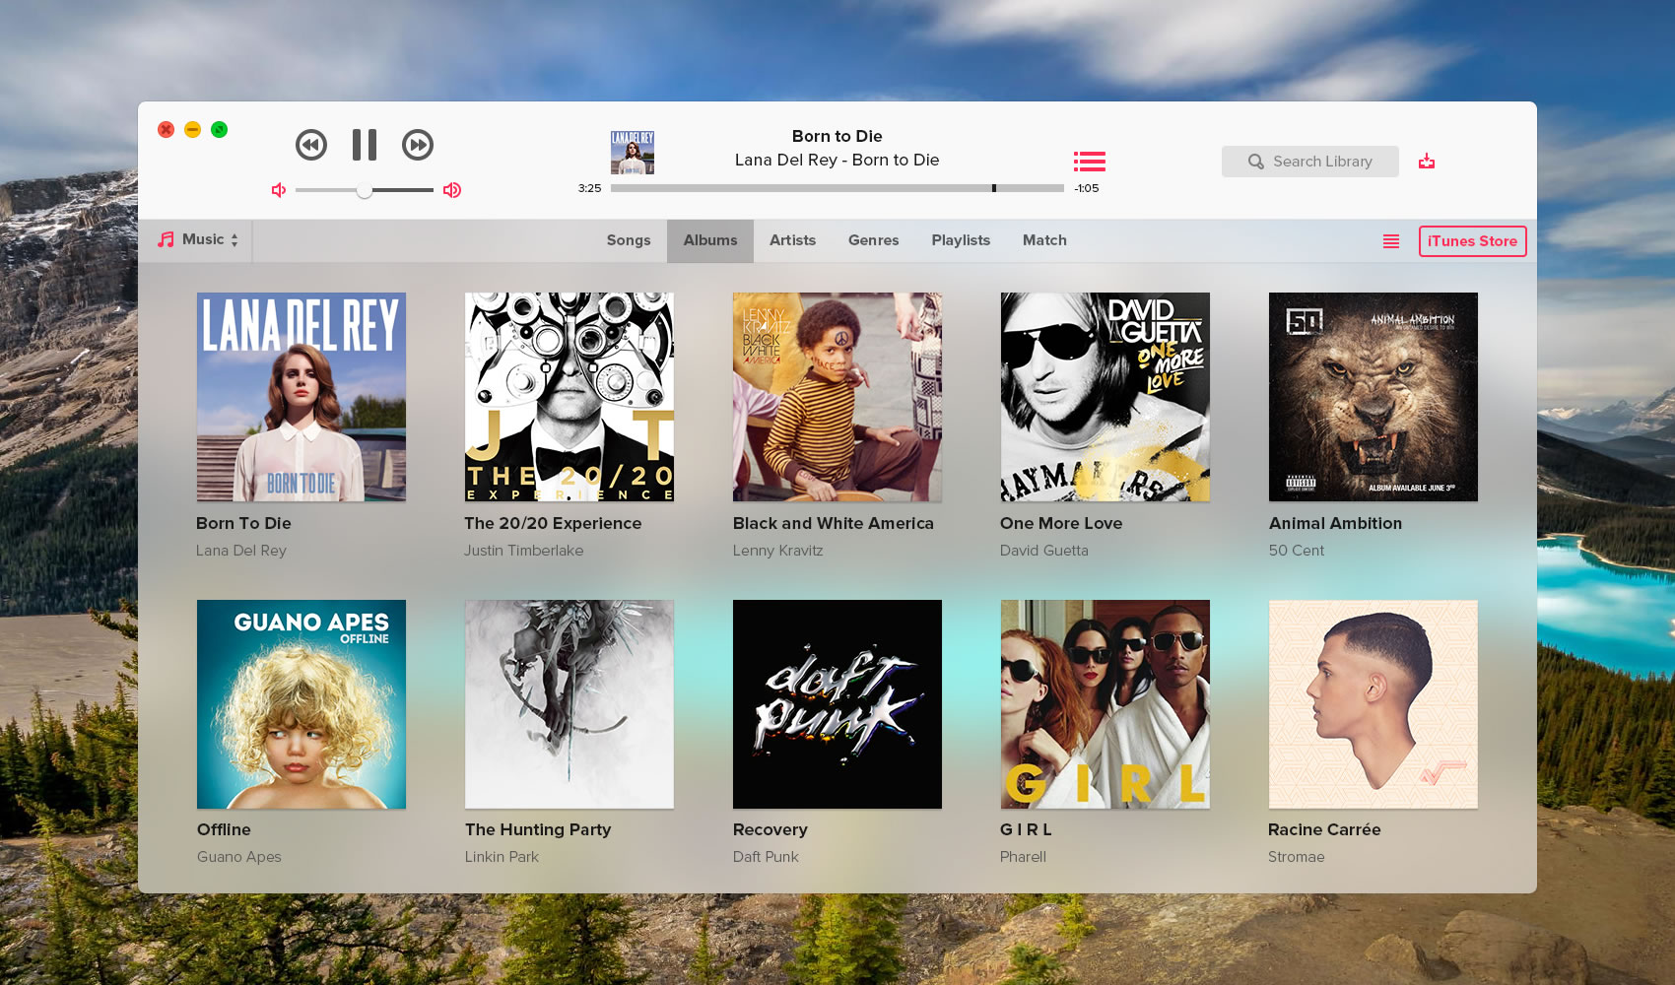Open the Playlists tab
This screenshot has height=985, width=1675.
[x=961, y=240]
